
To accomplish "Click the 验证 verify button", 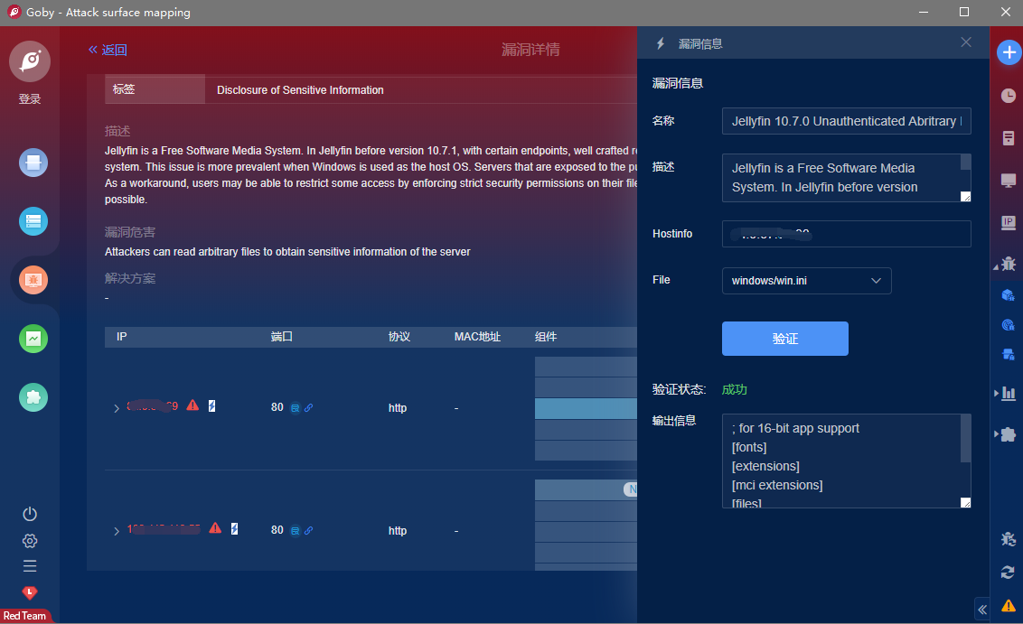I will [x=784, y=339].
